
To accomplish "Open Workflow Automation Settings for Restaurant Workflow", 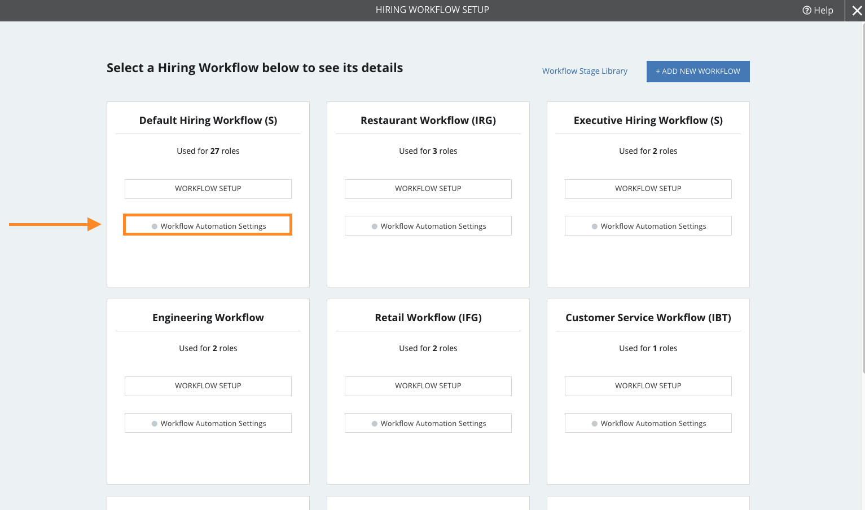I will tap(428, 225).
